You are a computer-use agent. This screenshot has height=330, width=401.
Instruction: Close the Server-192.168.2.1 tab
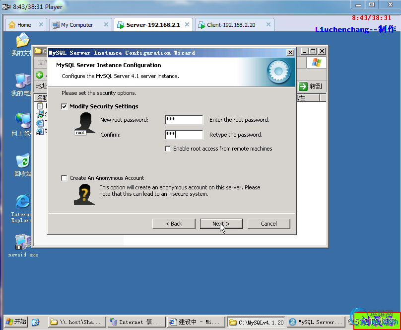(187, 24)
